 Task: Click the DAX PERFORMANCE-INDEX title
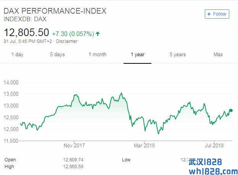(55, 11)
